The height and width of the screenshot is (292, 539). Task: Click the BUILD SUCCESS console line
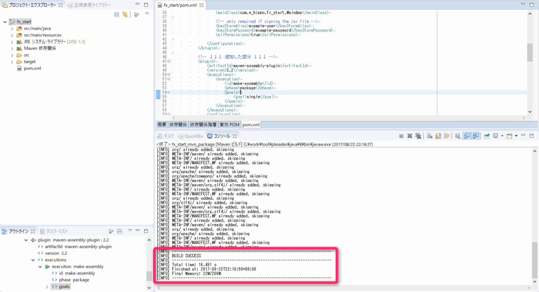(x=186, y=256)
